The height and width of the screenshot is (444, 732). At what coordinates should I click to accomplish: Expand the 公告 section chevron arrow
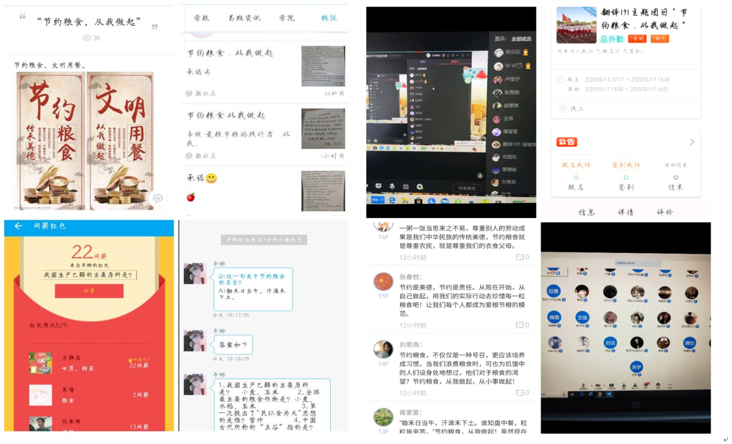[692, 142]
